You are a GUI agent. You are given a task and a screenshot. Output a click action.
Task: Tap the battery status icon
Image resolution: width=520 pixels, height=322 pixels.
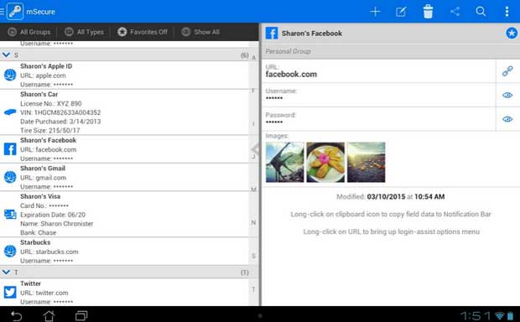511,315
